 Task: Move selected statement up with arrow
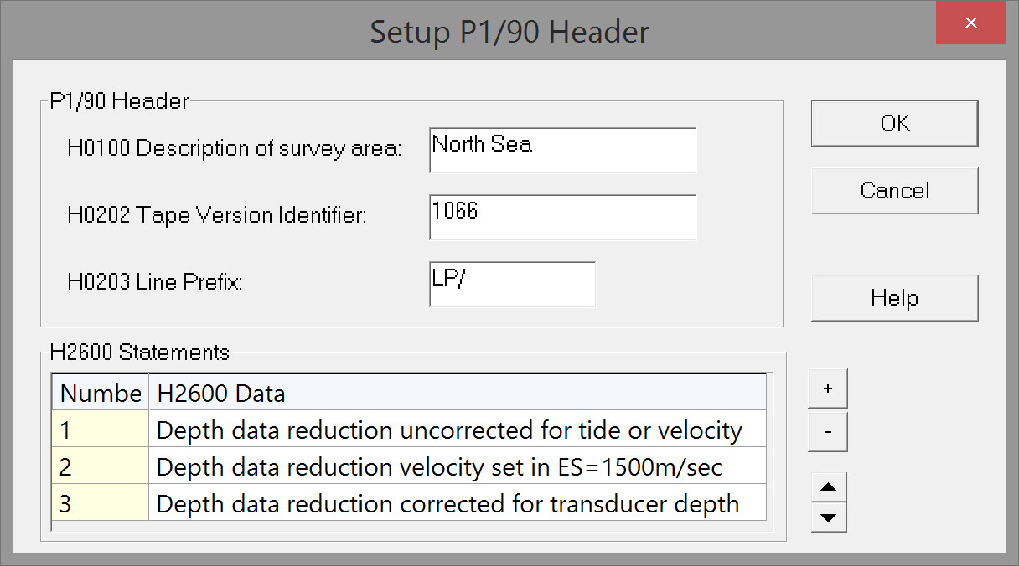click(829, 487)
